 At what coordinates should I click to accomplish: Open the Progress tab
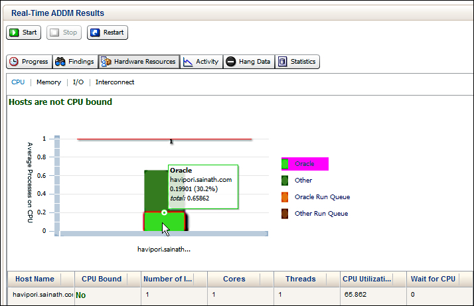click(x=29, y=62)
